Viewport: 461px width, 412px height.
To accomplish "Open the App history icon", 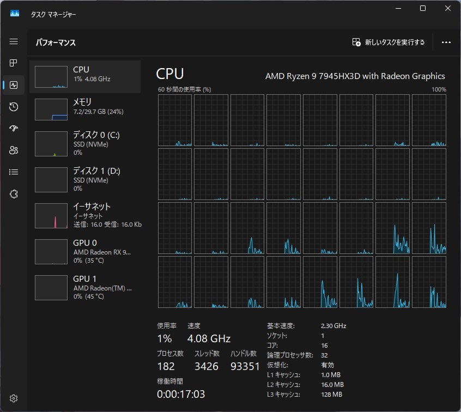I will pos(14,107).
